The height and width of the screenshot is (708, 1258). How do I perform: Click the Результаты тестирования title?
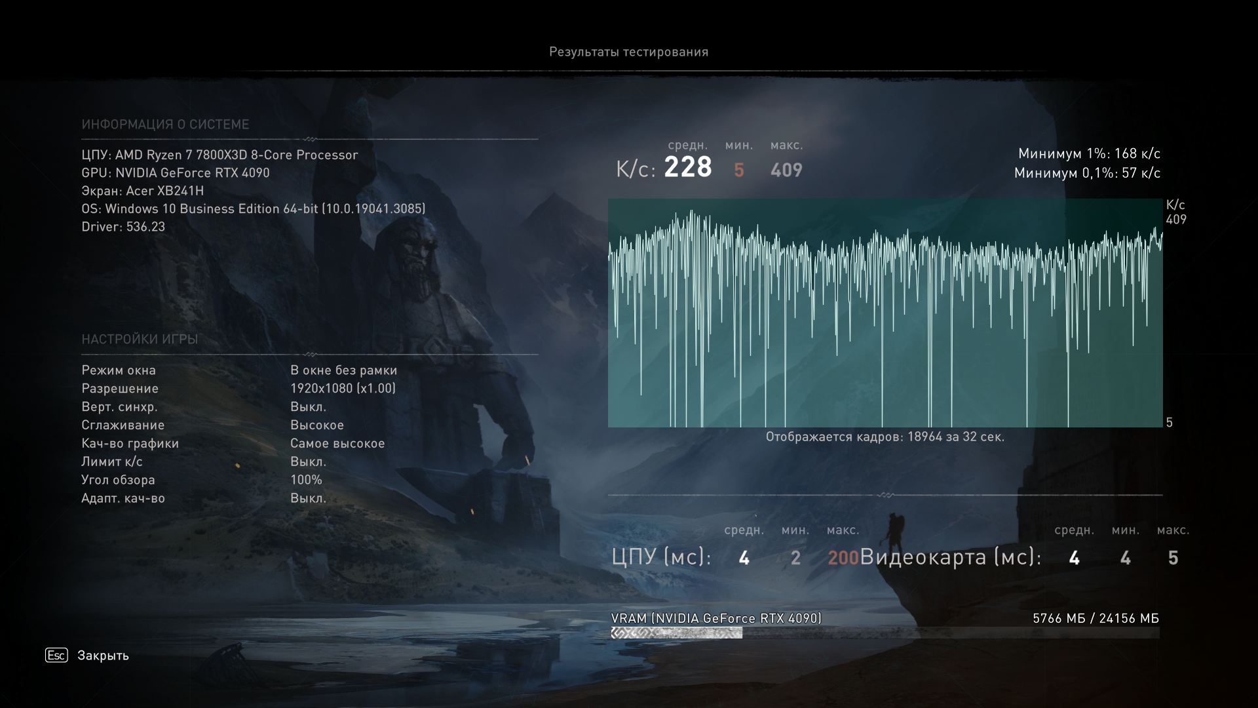(x=628, y=52)
